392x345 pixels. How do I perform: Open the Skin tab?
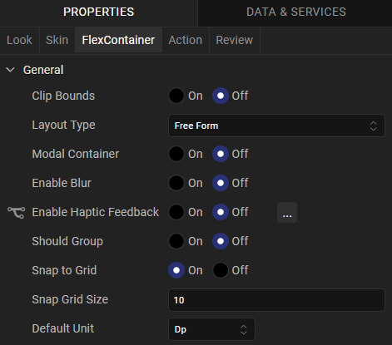[x=57, y=40]
